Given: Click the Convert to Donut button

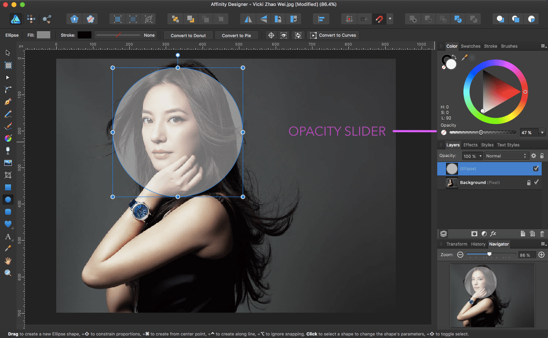Looking at the screenshot, I should click(x=188, y=35).
